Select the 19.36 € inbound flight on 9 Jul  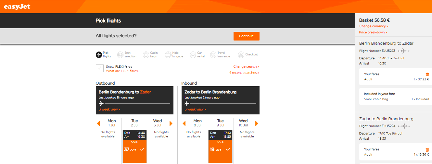click(220, 146)
